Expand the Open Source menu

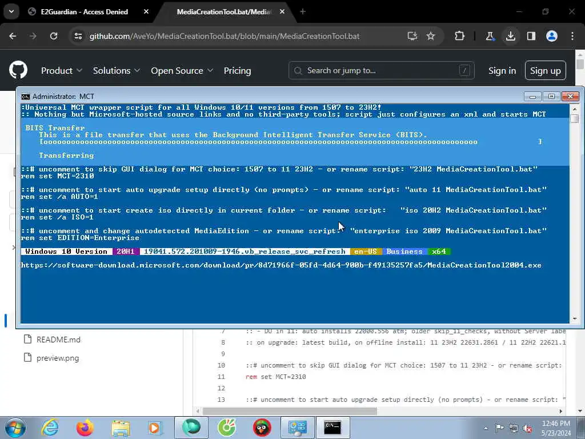(182, 70)
